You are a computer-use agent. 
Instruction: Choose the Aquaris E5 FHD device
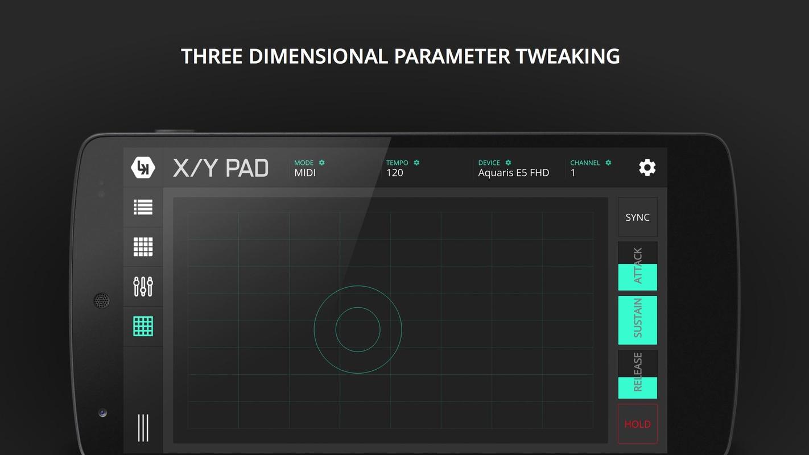tap(514, 173)
